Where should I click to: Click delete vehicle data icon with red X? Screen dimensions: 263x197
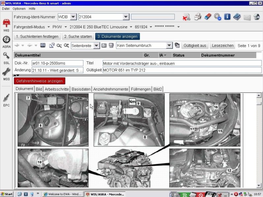pyautogui.click(x=186, y=17)
